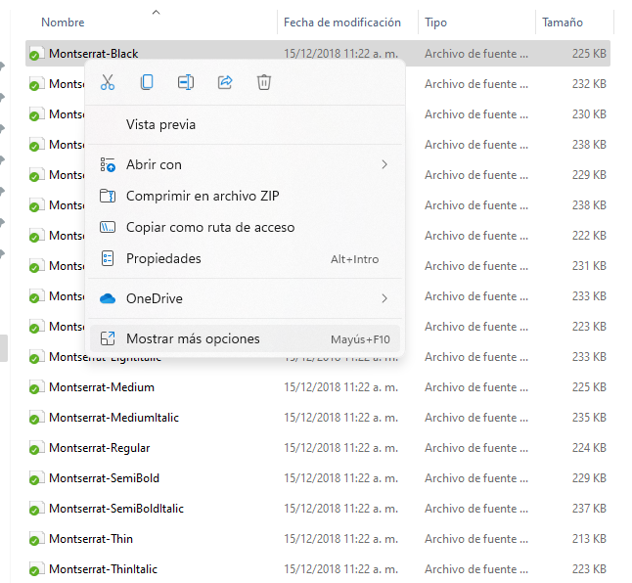This screenshot has height=583, width=632.
Task: Click the sort arrow above Nombre
Action: coord(156,13)
